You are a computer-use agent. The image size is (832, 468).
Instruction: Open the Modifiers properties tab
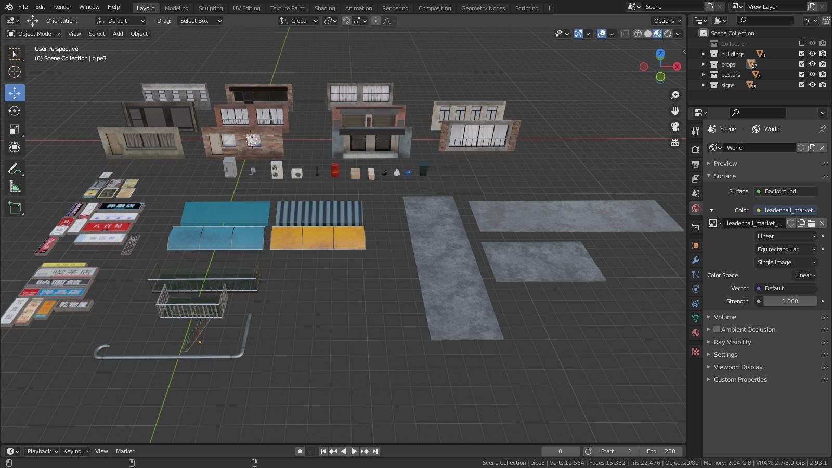click(x=696, y=260)
